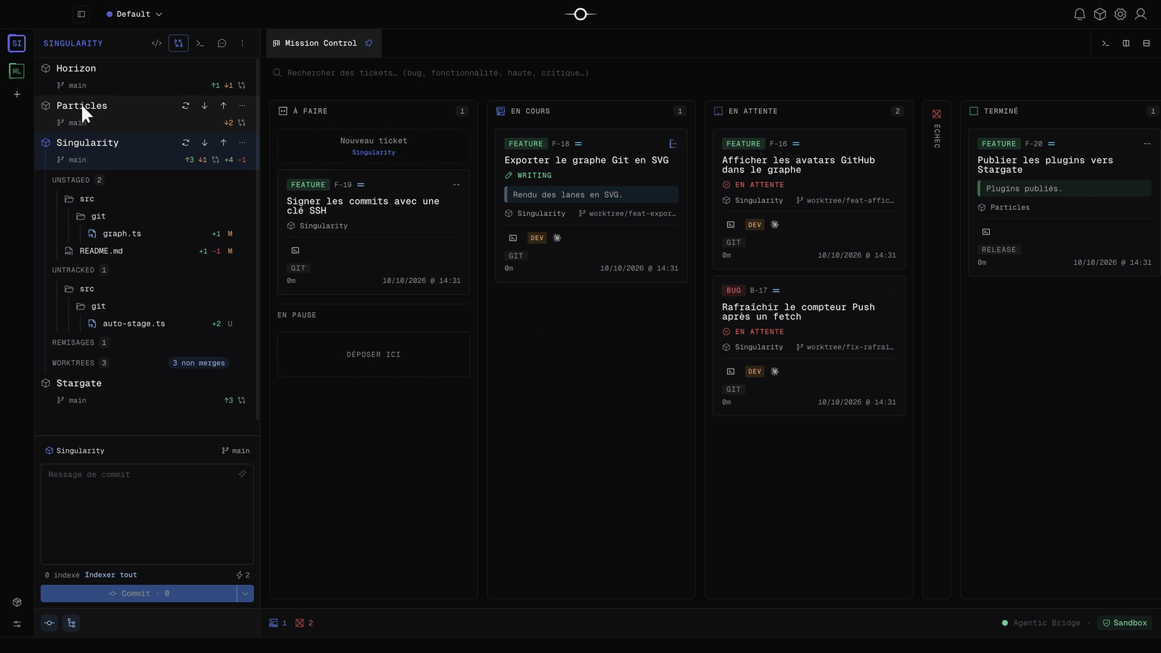The height and width of the screenshot is (653, 1161).
Task: Toggle the bottom panel layout icon
Action: [x=1146, y=44]
